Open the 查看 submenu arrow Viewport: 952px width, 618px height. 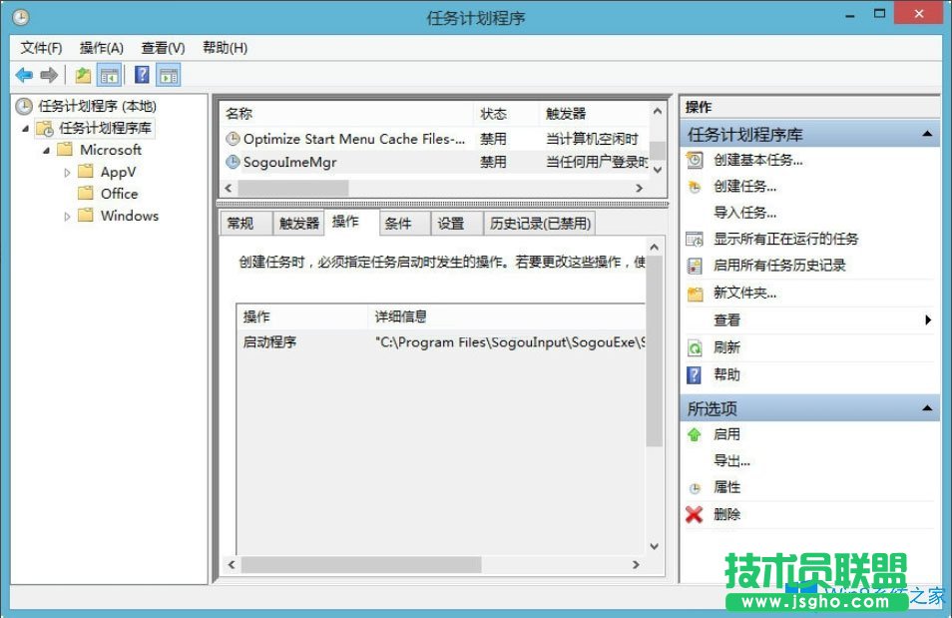click(x=928, y=320)
